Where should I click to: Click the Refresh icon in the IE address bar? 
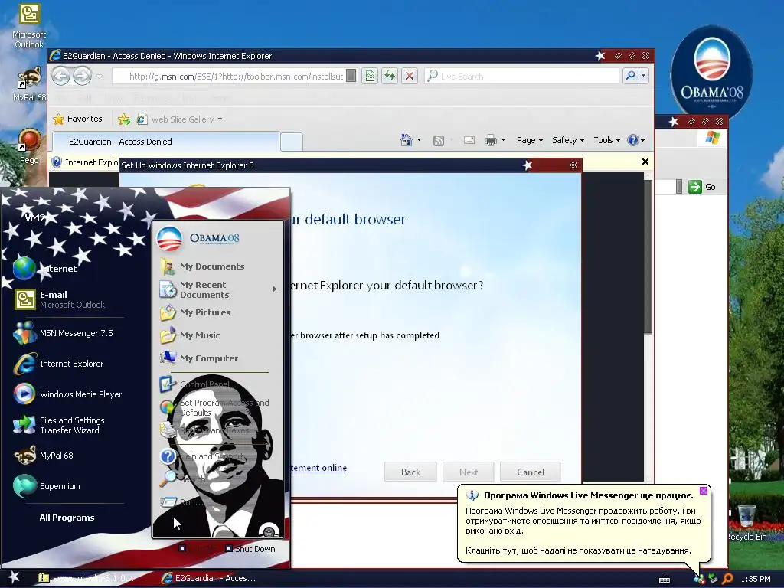tap(390, 76)
